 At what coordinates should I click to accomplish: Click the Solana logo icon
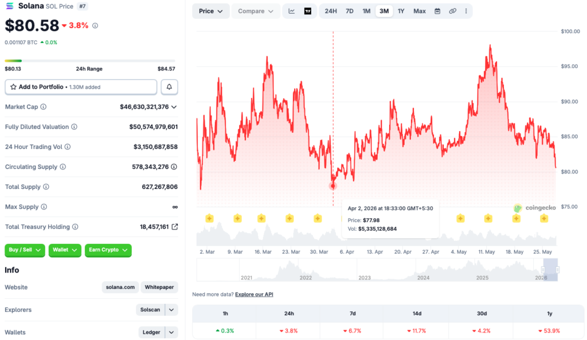(x=10, y=6)
